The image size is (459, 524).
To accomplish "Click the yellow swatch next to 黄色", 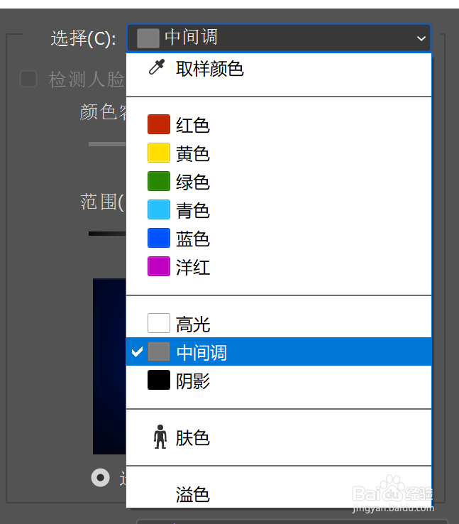I will click(x=159, y=153).
